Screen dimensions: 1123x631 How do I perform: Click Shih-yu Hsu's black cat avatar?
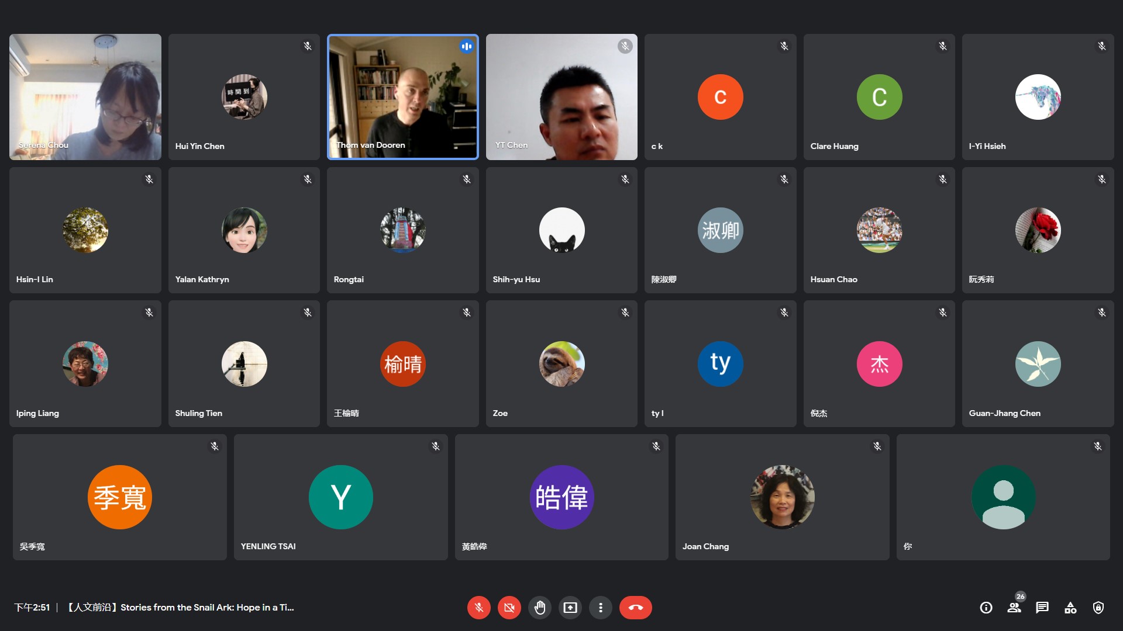tap(561, 230)
